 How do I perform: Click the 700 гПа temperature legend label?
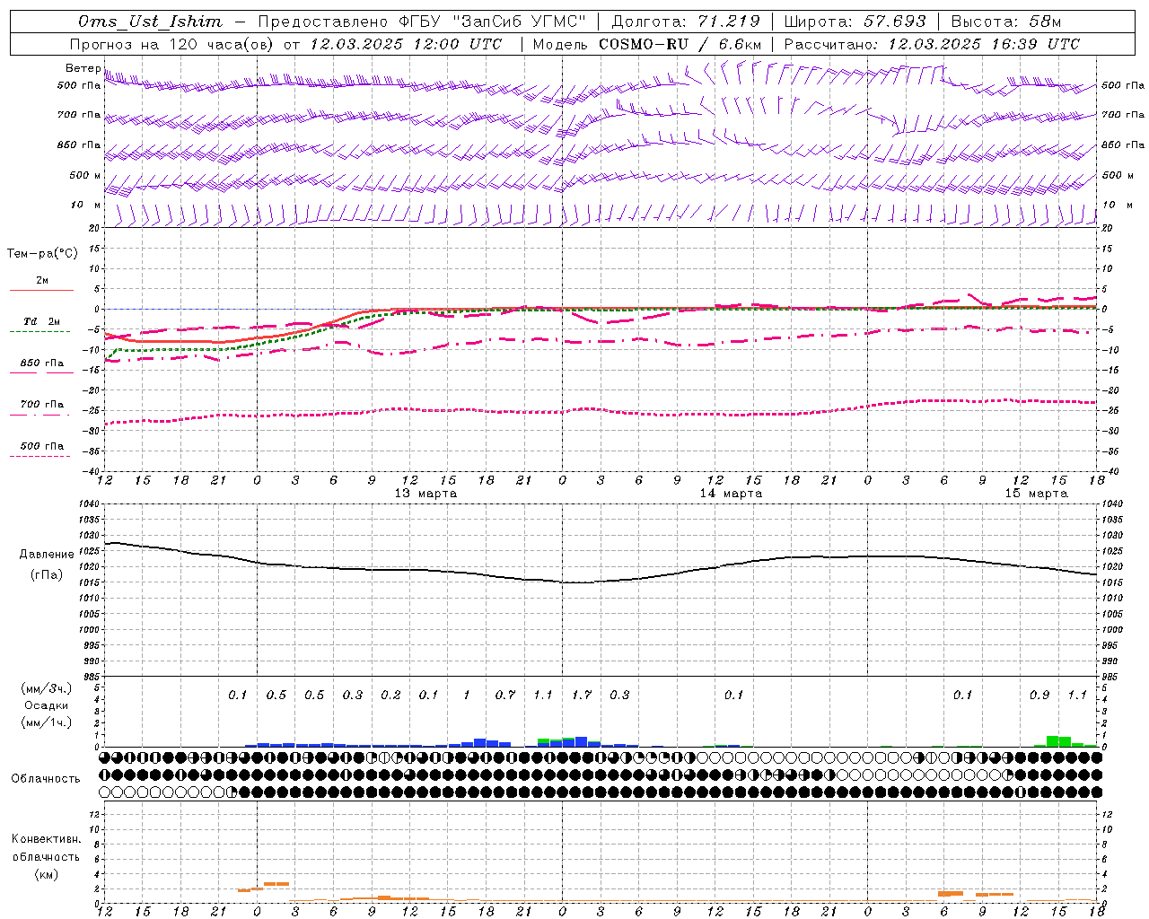click(42, 405)
